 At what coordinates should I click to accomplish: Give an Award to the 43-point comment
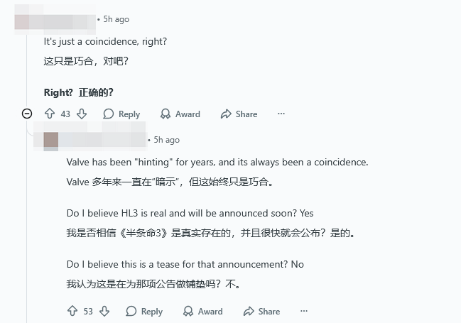180,114
